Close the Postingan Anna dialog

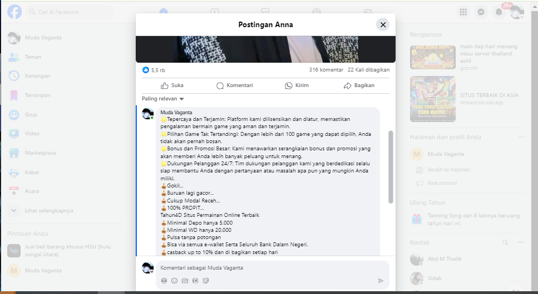click(x=383, y=24)
